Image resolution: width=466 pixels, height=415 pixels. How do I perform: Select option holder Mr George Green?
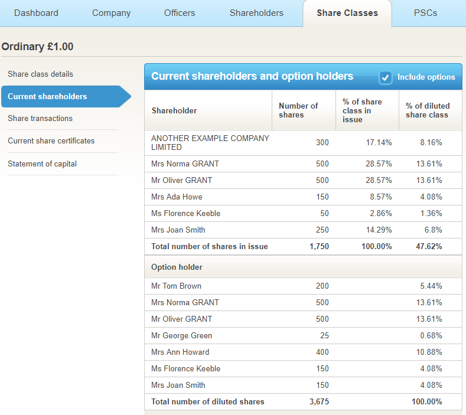[x=181, y=336]
